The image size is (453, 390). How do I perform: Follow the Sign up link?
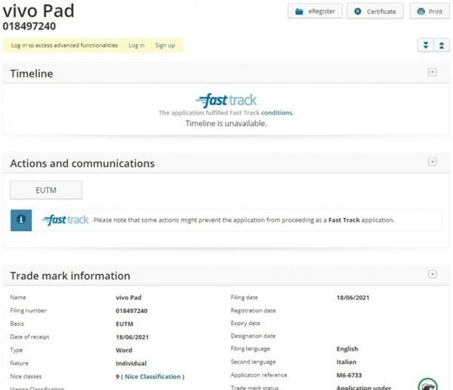165,45
